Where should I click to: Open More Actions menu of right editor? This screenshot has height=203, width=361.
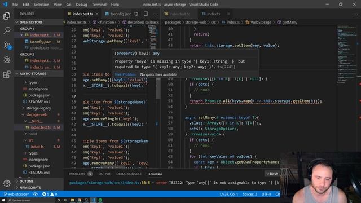click(x=355, y=14)
